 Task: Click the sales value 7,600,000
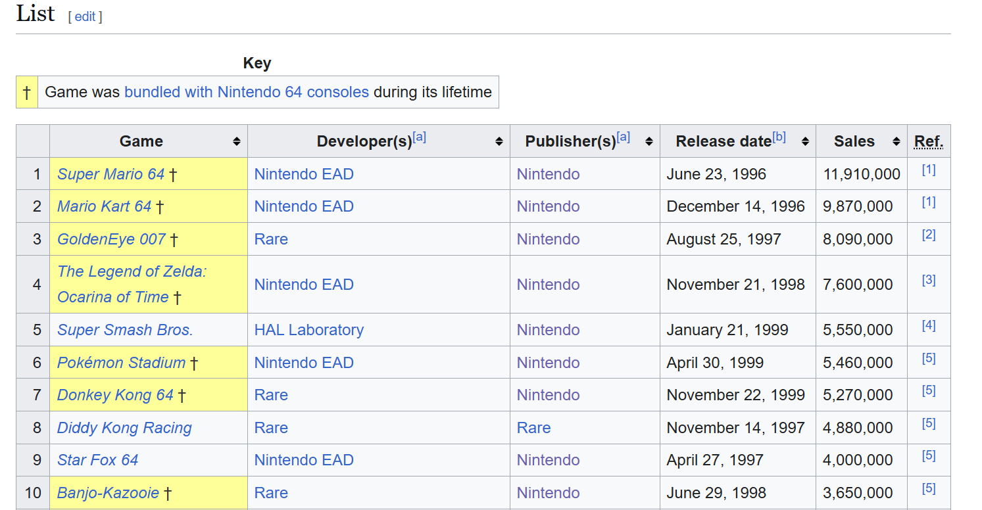pyautogui.click(x=858, y=285)
